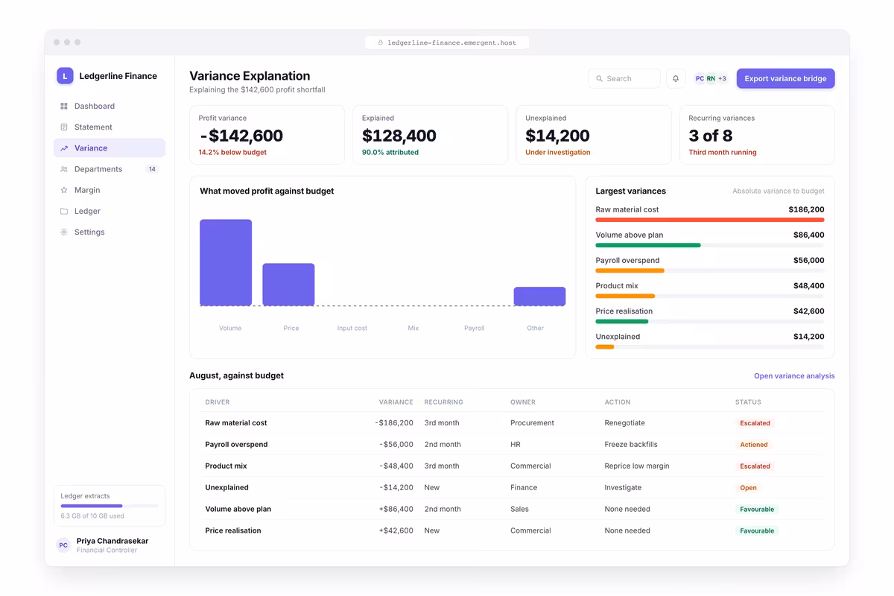Click Priya Chandrasekar's profile name
894x596 pixels.
click(x=112, y=541)
